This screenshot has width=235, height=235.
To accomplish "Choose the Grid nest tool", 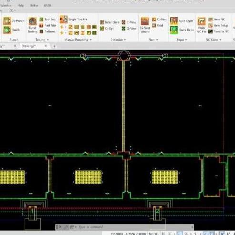I will [157, 25].
